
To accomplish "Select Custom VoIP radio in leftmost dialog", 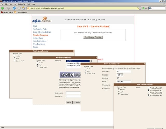I will 15,60.
